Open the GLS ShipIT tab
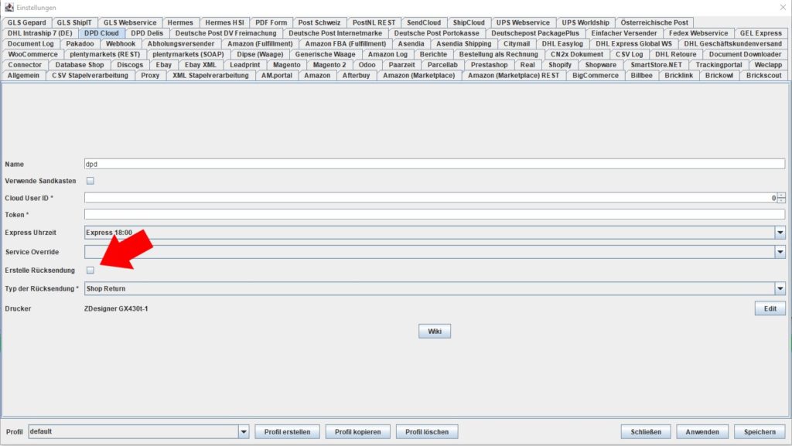Image resolution: width=792 pixels, height=446 pixels. pyautogui.click(x=74, y=22)
